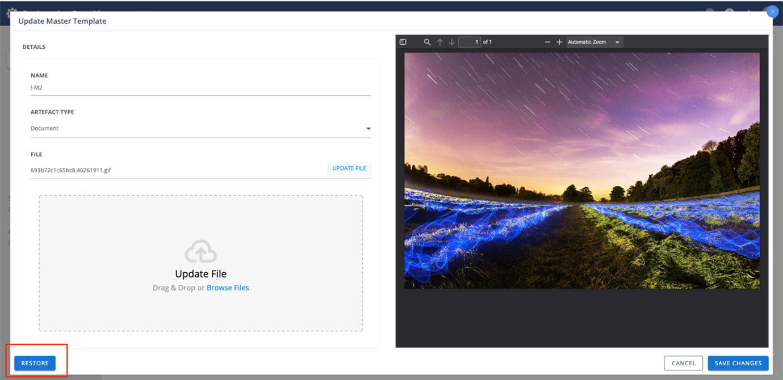The width and height of the screenshot is (783, 380).
Task: Click the cloud upload icon
Action: 200,252
